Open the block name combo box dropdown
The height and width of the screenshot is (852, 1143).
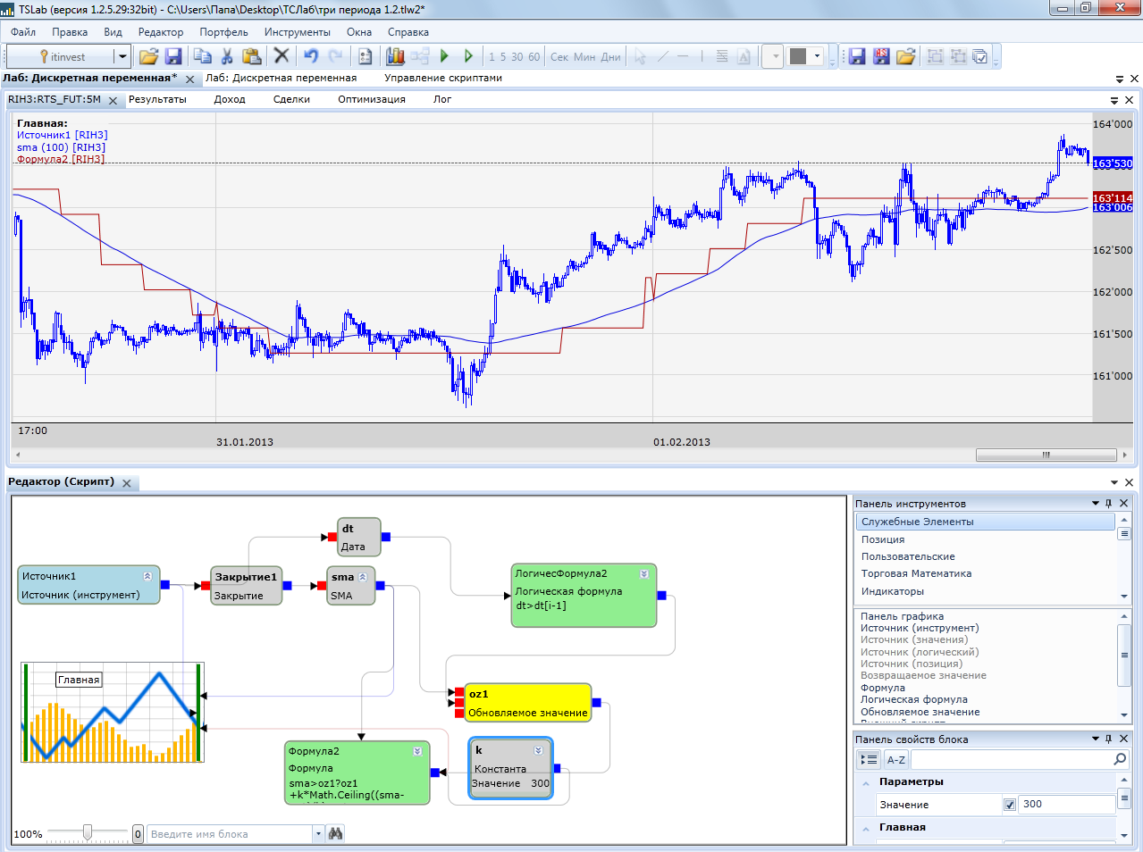click(318, 834)
